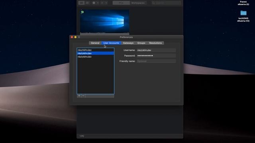Expand the gear menu dropdown arrow
The image size is (255, 143).
coord(98,3)
